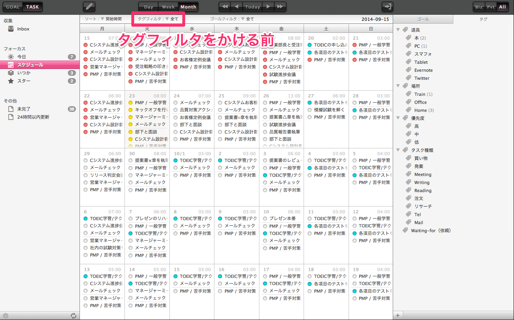
Task: Go to next period with single right arrow
Action: [268, 6]
